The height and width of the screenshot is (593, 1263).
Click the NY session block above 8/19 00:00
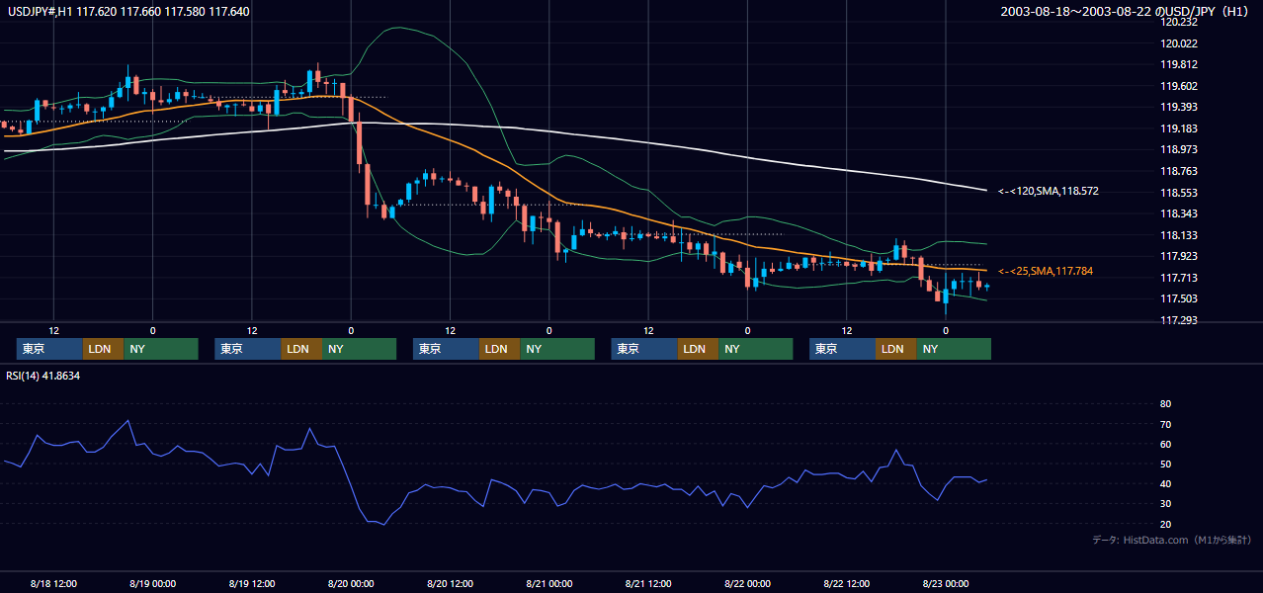[x=161, y=349]
